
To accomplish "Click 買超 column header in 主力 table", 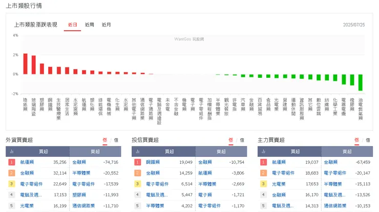I will [296, 152].
